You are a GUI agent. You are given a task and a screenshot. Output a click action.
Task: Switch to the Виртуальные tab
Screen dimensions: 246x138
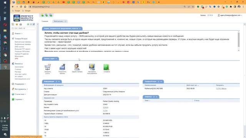(58, 21)
